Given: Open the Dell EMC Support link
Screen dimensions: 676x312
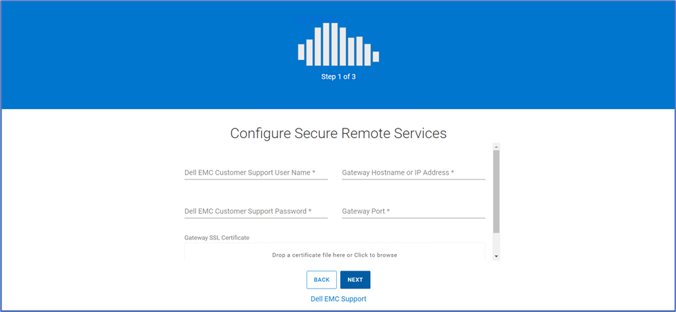Looking at the screenshot, I should [338, 299].
